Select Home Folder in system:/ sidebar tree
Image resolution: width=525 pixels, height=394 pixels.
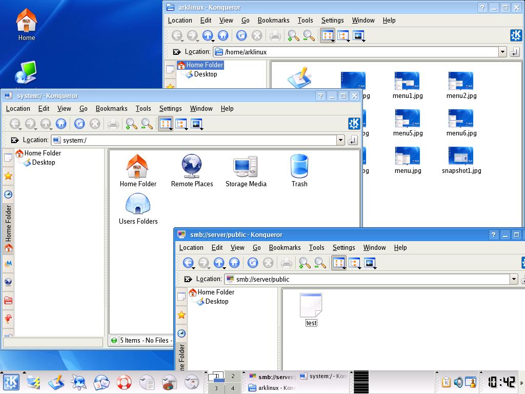pos(43,153)
